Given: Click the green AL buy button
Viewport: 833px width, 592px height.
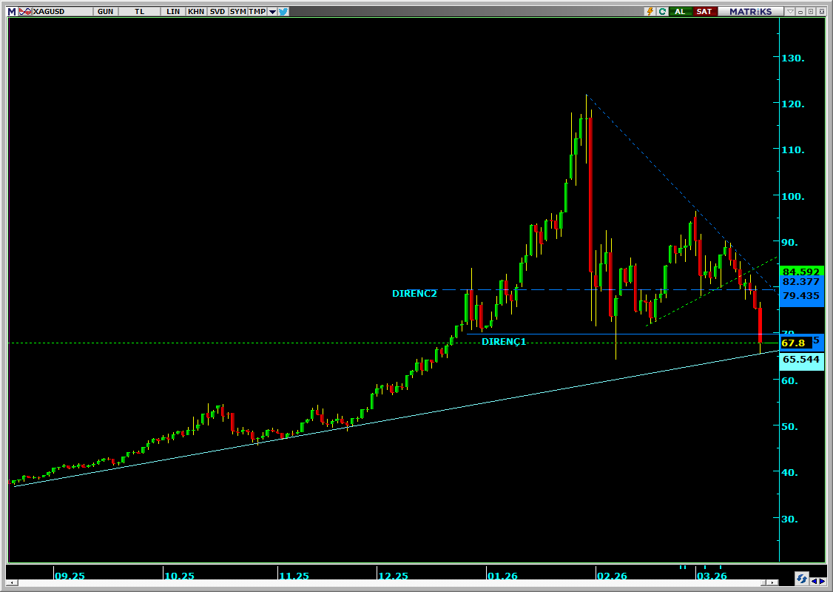Looking at the screenshot, I should coord(681,11).
